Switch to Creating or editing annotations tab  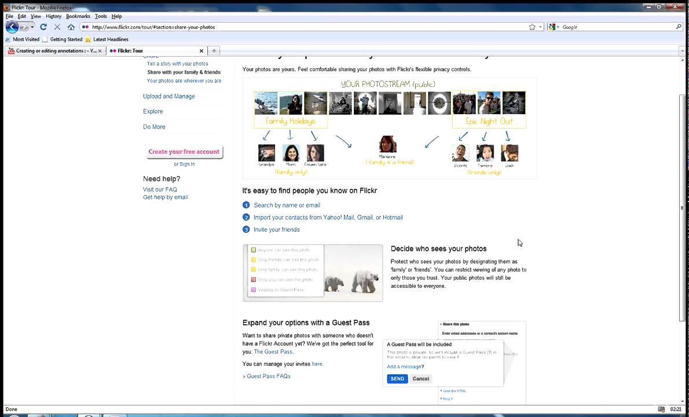56,51
